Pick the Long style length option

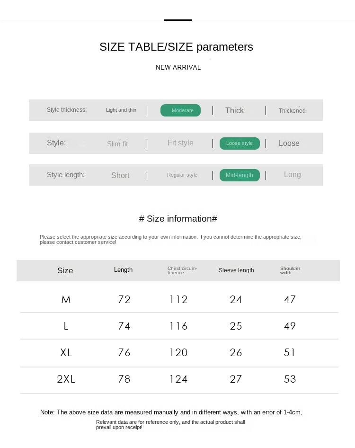(x=292, y=175)
